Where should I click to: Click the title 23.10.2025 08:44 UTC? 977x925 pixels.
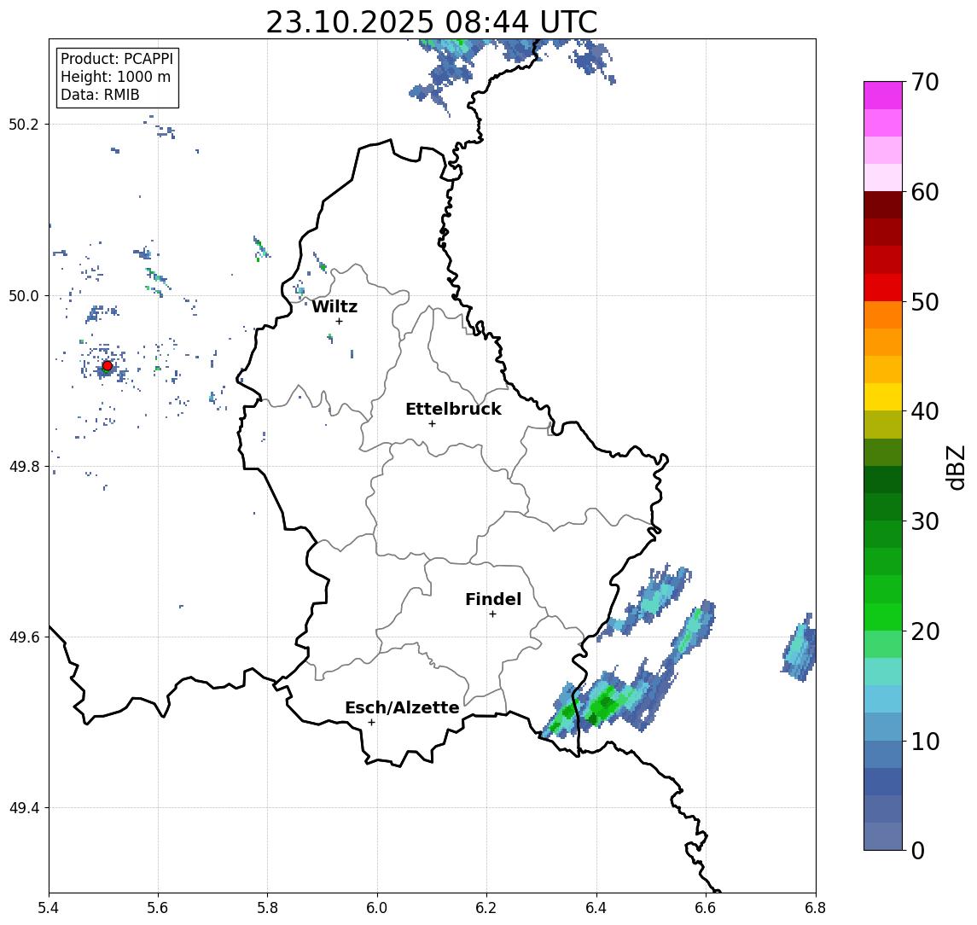(x=432, y=22)
